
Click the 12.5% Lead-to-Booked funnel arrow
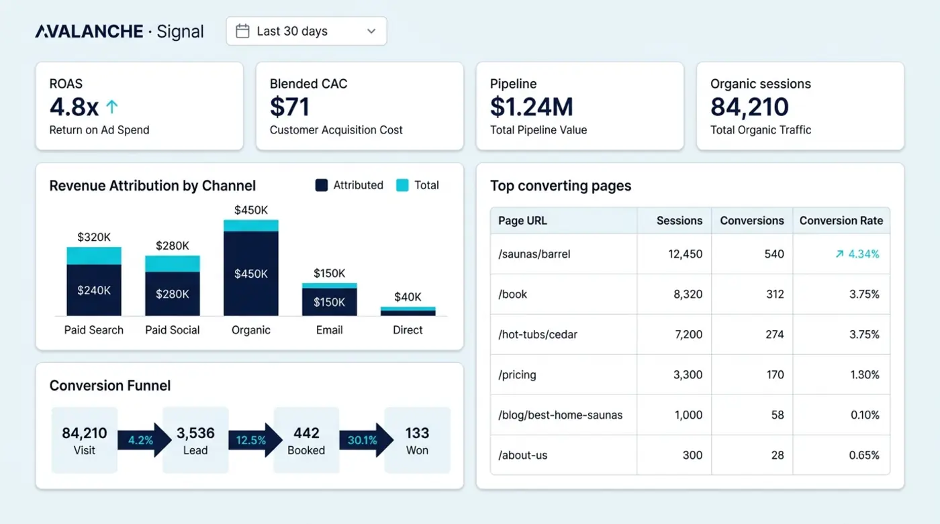point(255,440)
